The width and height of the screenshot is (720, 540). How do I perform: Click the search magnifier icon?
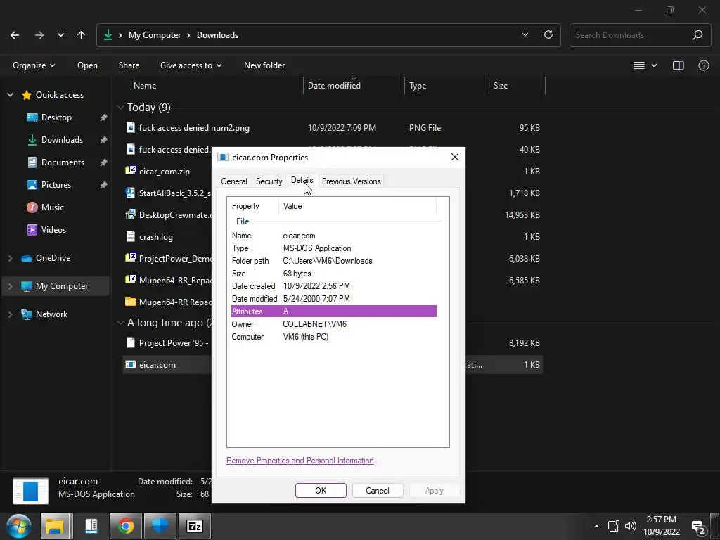point(697,35)
